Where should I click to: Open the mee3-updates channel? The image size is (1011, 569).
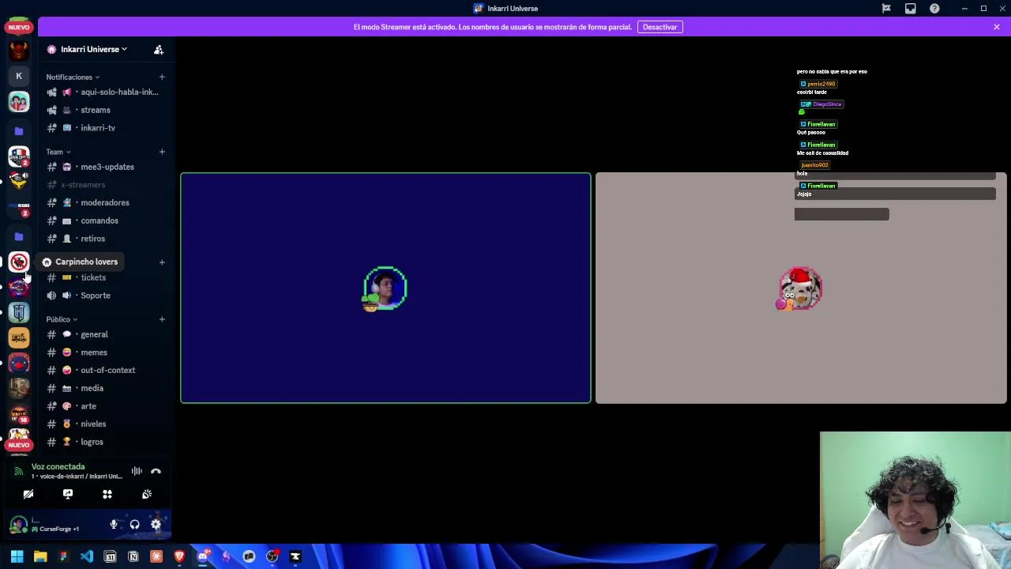(104, 167)
